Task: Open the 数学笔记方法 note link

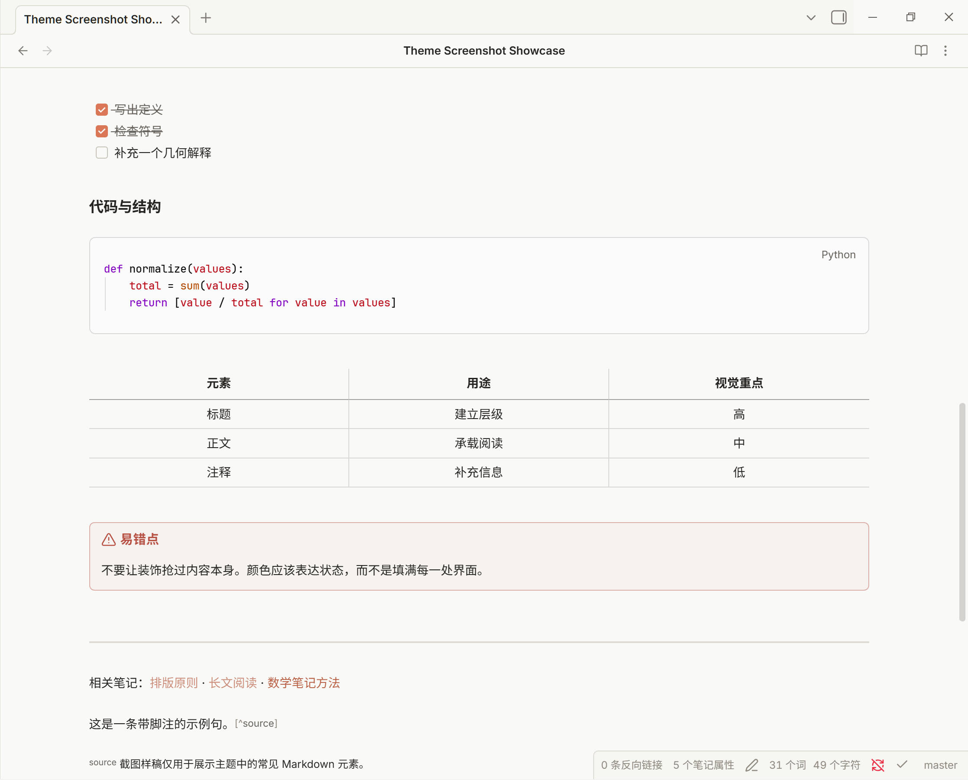Action: click(304, 683)
